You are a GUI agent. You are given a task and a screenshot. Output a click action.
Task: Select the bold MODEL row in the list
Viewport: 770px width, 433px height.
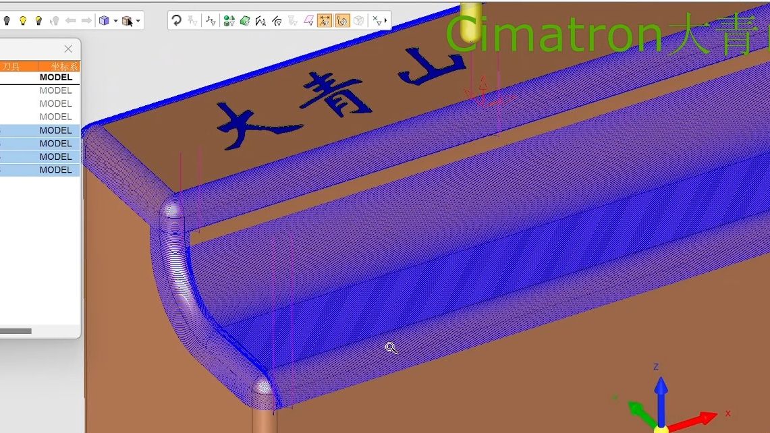click(x=55, y=78)
